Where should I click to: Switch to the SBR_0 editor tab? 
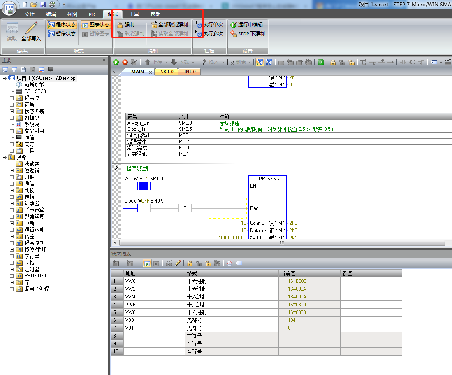[167, 72]
